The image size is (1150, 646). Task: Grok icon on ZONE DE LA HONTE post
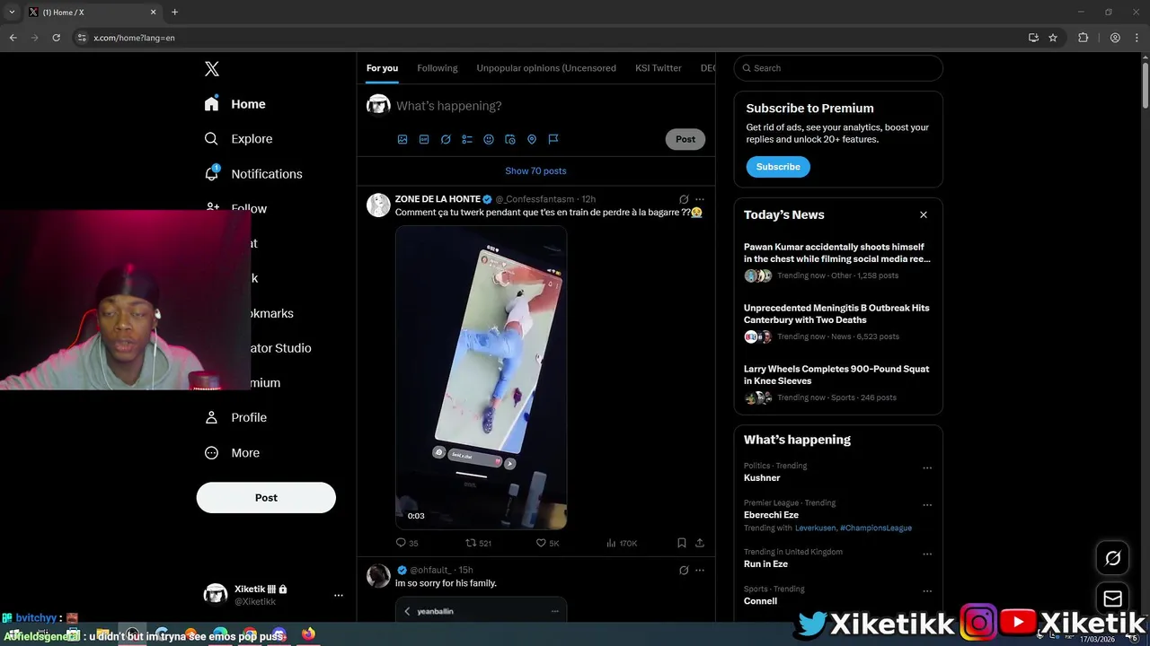(684, 199)
